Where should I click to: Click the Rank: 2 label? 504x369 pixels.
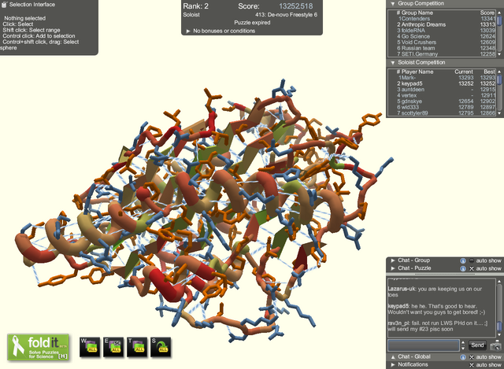tap(196, 6)
